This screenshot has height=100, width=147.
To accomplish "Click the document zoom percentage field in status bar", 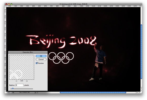I will (8, 92).
